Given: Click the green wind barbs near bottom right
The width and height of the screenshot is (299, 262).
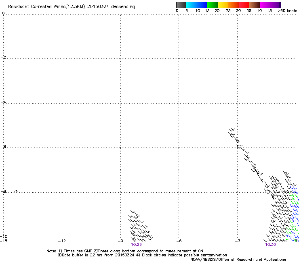Looking at the screenshot, I should pos(291,230).
